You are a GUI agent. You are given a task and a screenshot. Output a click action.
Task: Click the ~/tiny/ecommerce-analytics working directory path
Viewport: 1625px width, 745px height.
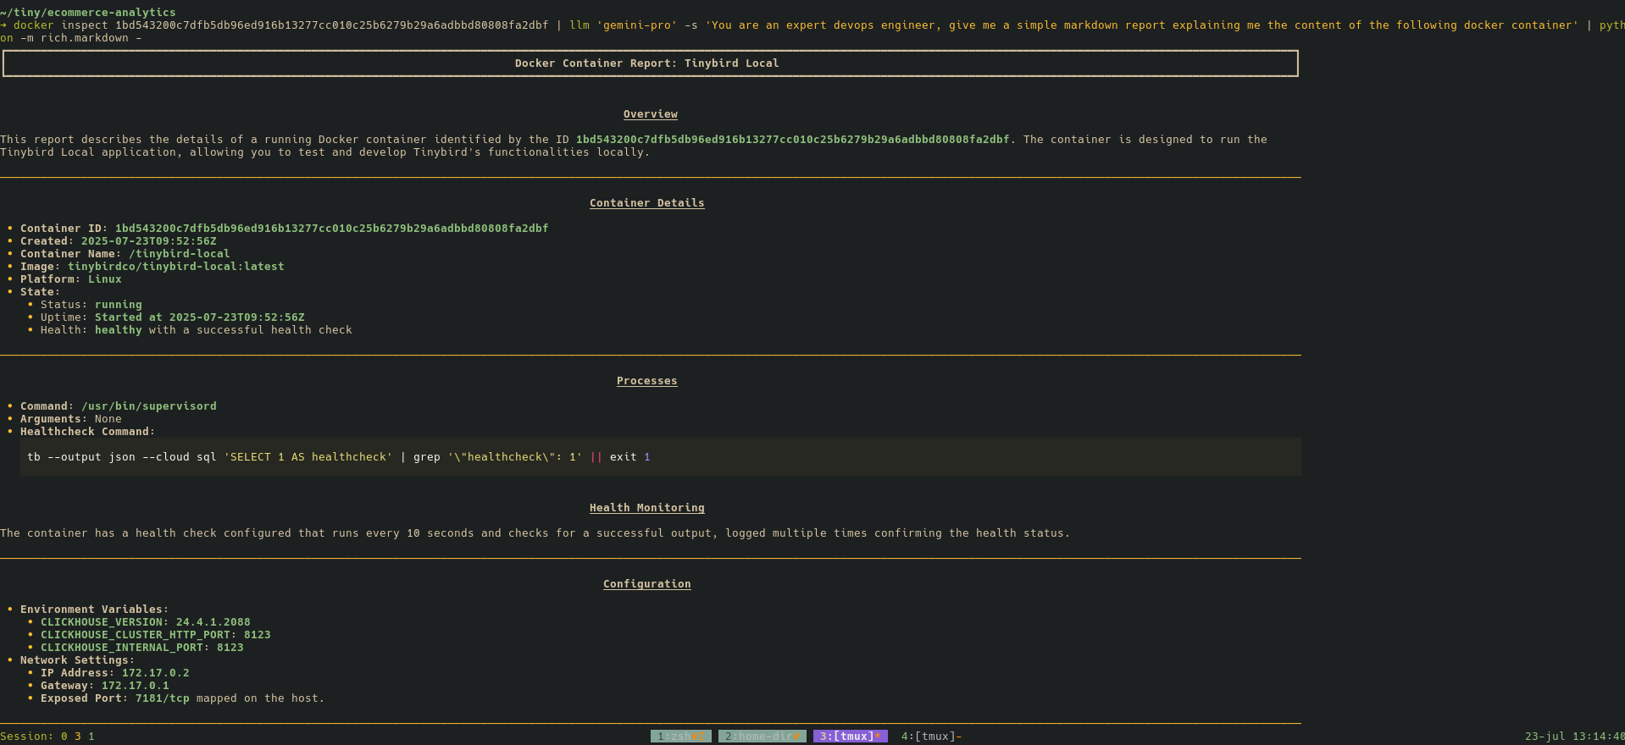tap(88, 13)
